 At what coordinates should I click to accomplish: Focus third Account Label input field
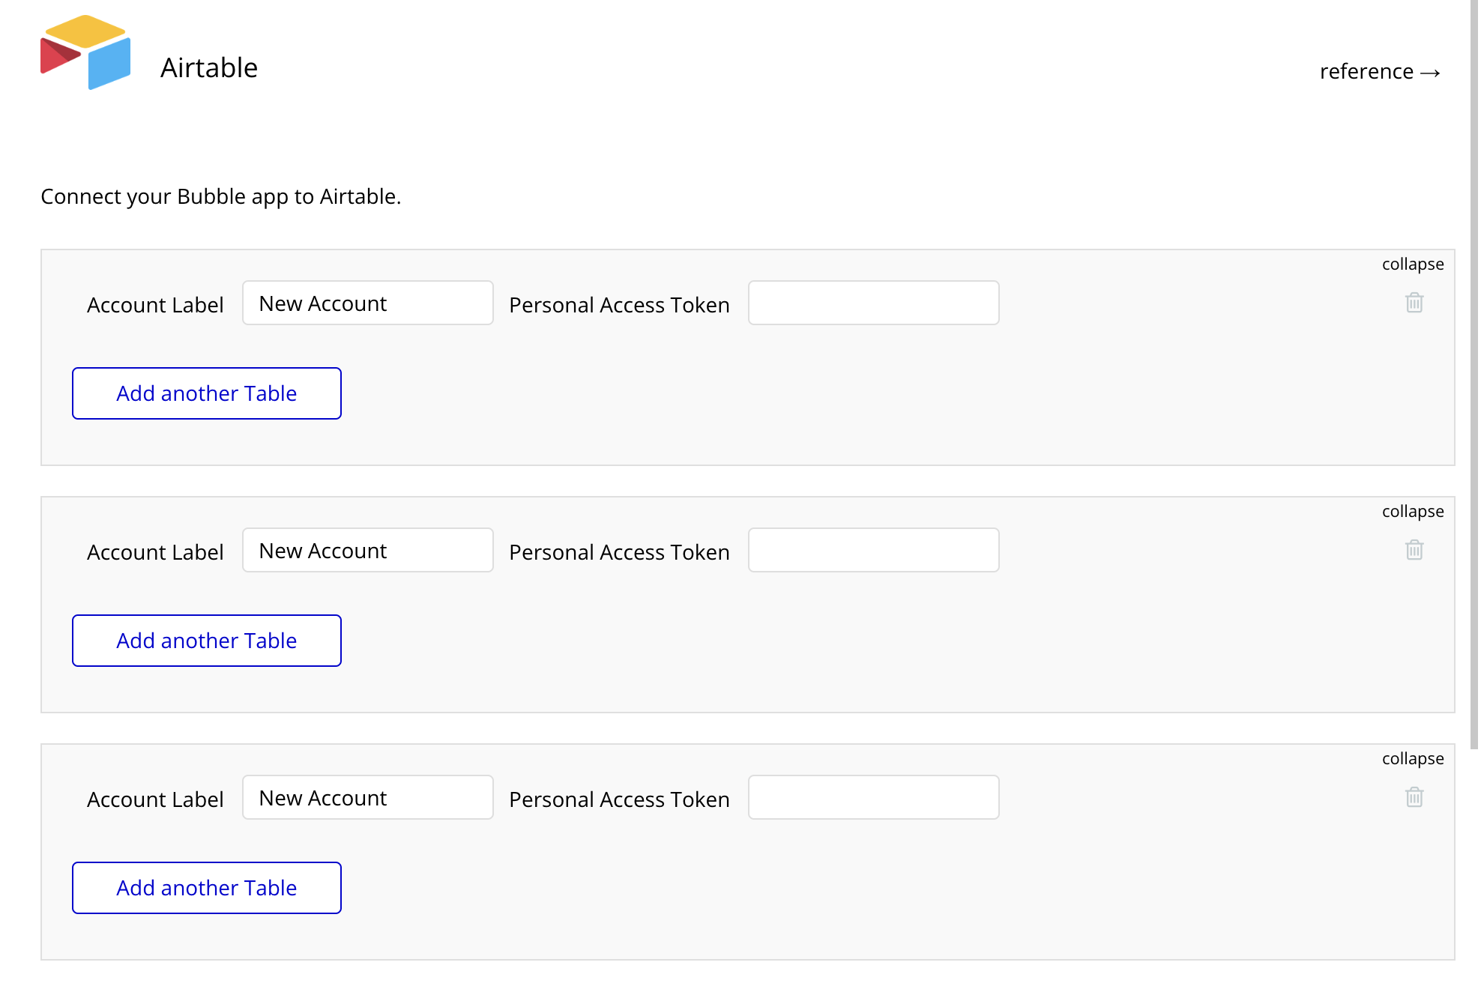[x=367, y=798]
